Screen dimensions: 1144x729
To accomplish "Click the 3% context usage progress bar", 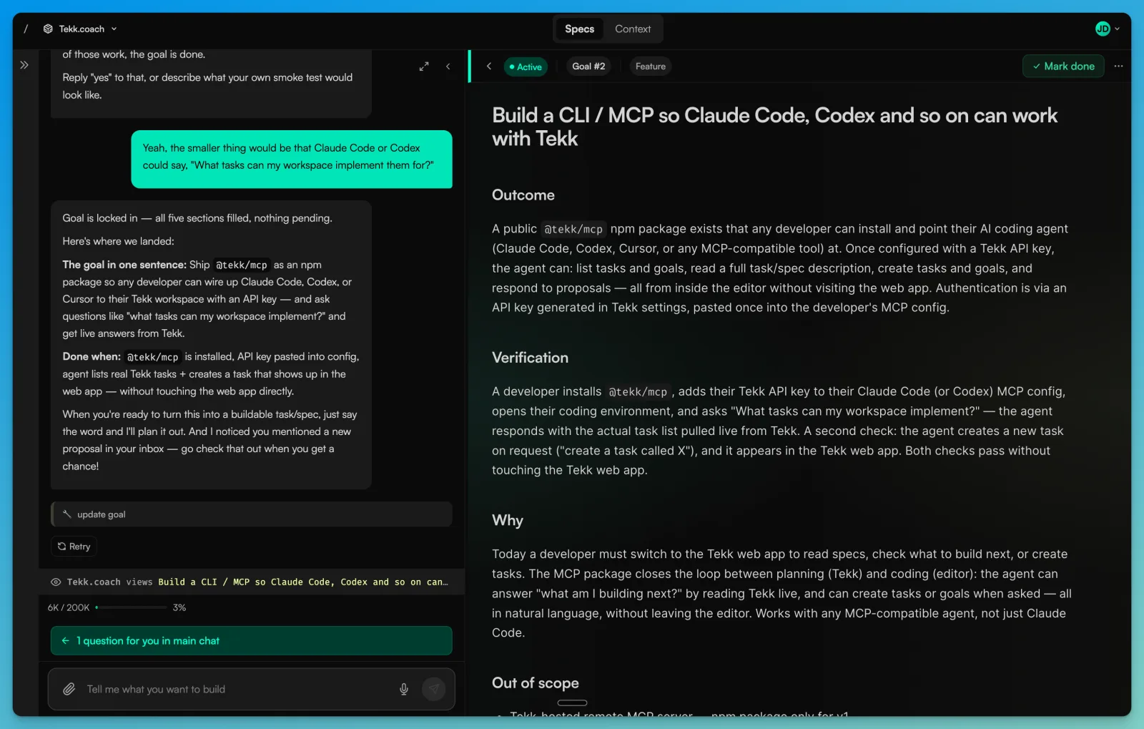I will pos(131,607).
